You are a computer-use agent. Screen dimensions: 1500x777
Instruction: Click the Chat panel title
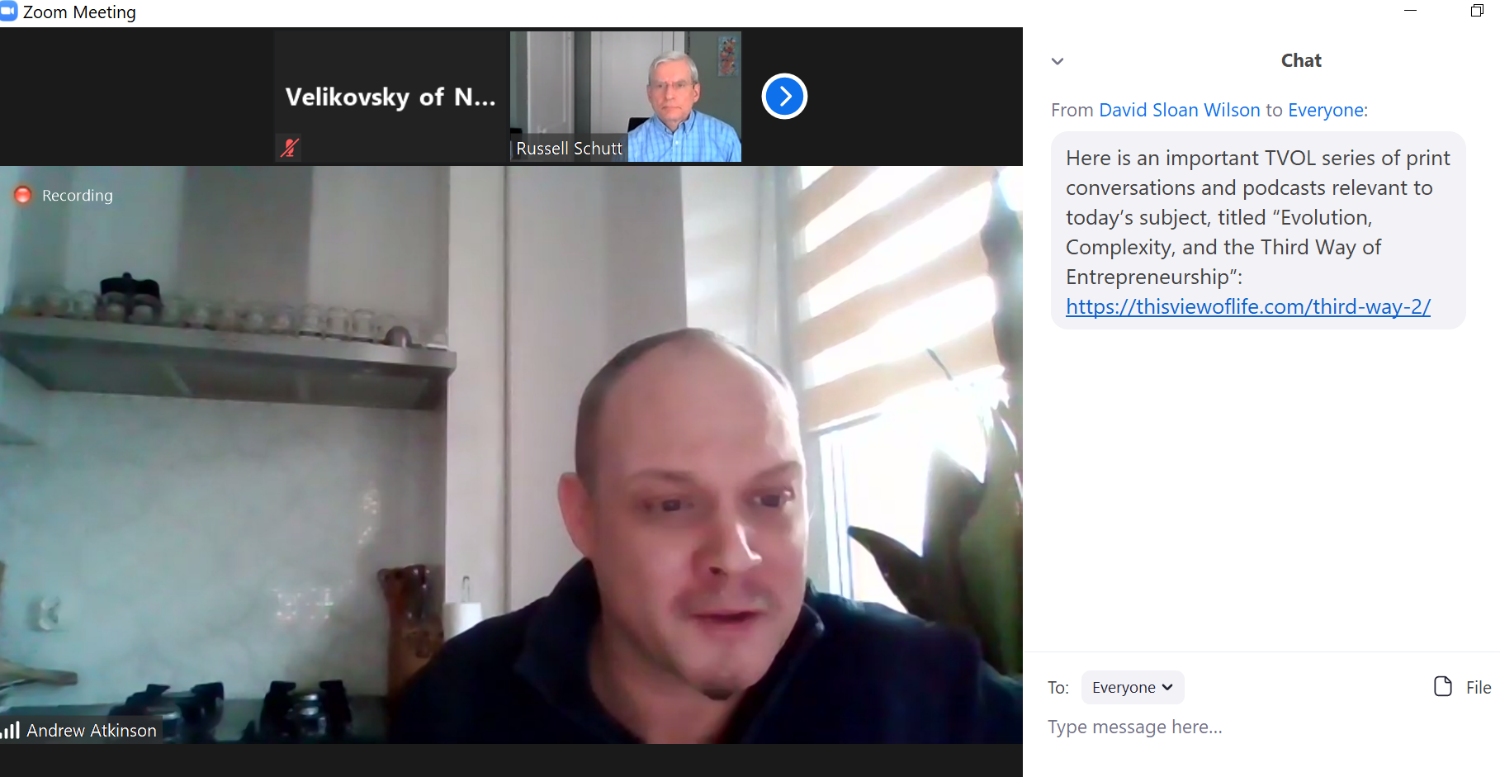pyautogui.click(x=1301, y=60)
